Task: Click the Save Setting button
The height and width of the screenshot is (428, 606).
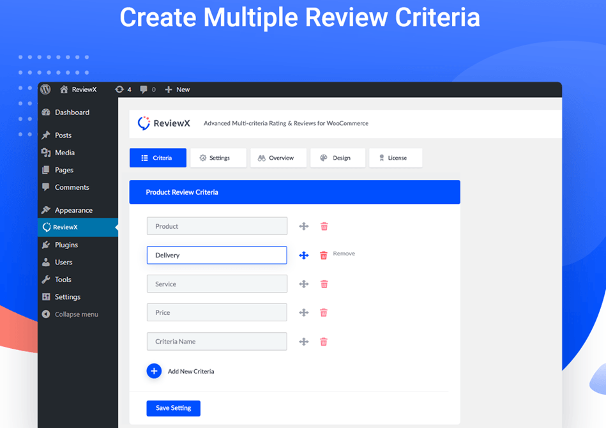Action: (174, 408)
